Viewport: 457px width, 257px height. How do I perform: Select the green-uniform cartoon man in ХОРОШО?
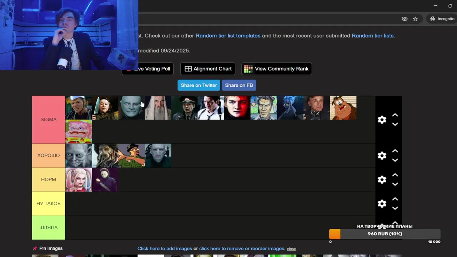[131, 156]
